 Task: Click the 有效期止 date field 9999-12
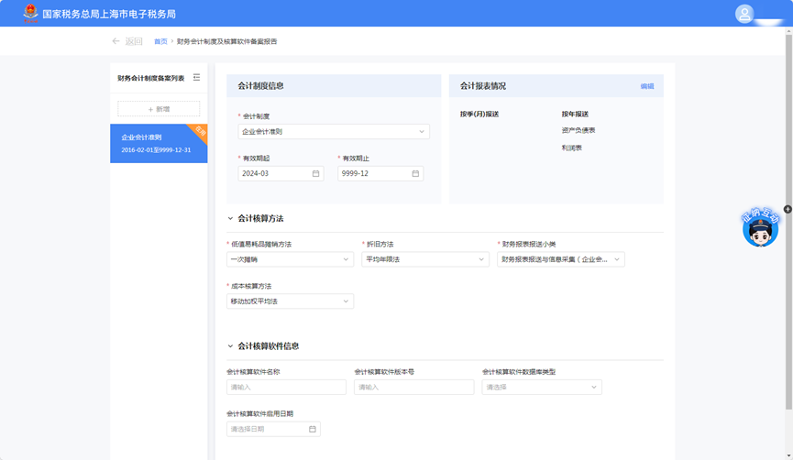[x=380, y=173]
